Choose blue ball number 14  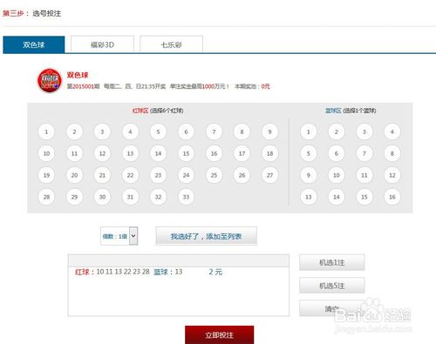pos(337,197)
